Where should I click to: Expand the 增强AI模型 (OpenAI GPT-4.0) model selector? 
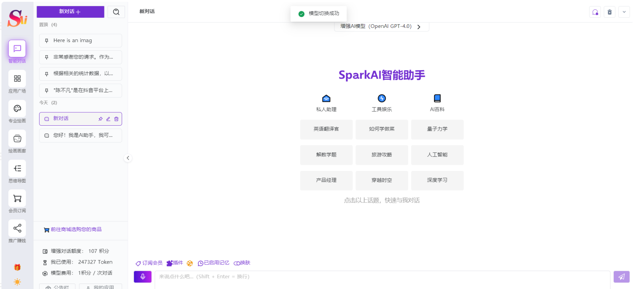[381, 26]
